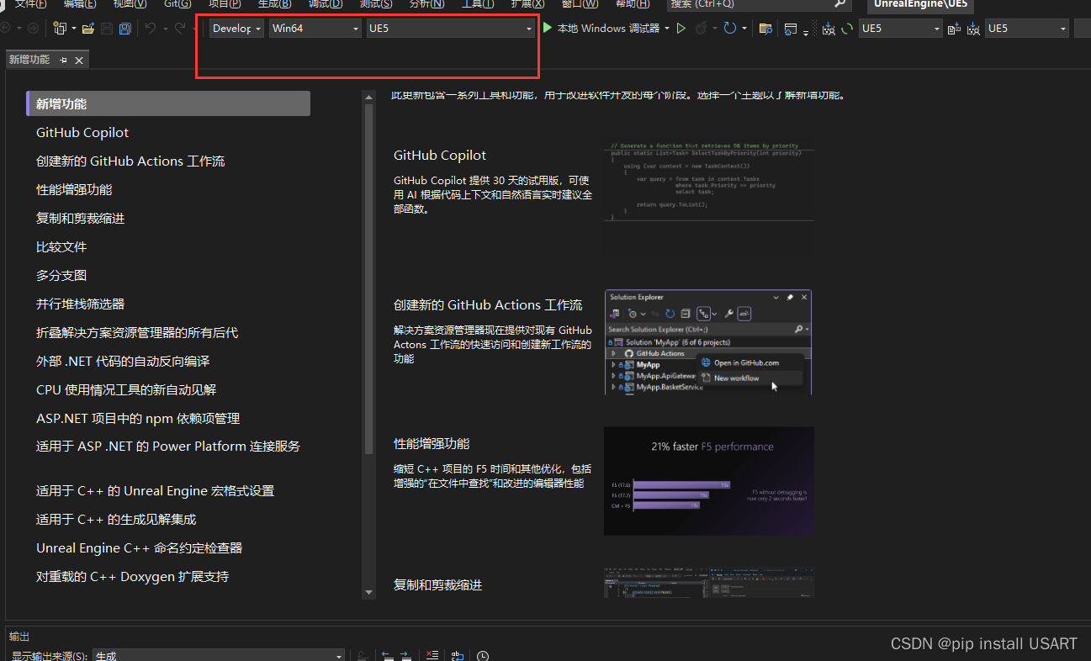
Task: Select ASP.NET 项目中的 npm 依赖项管理 topic
Action: pos(138,419)
